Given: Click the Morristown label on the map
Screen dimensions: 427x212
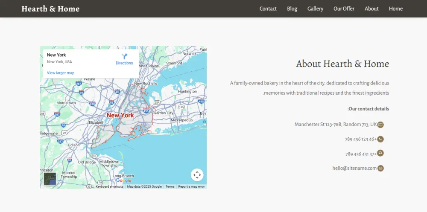Looking at the screenshot, I should click(66, 103).
